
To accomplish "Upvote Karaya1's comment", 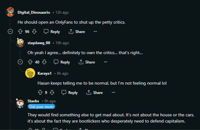I will pyautogui.click(x=40, y=92).
